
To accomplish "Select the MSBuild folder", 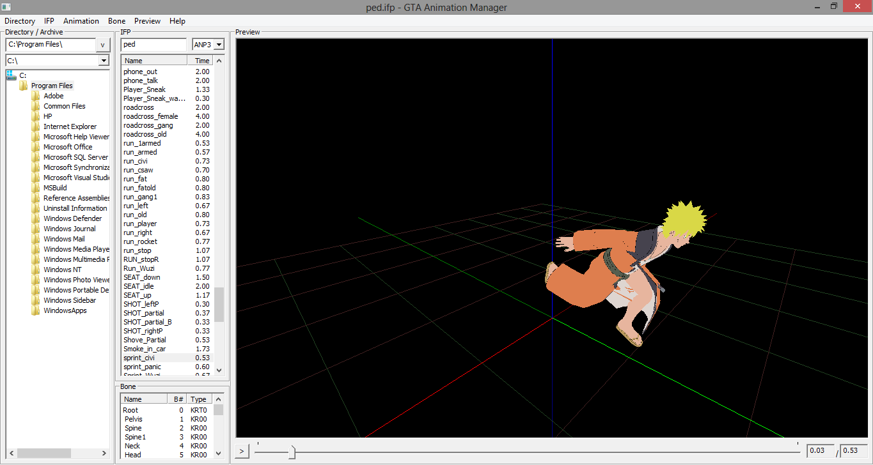I will pyautogui.click(x=55, y=188).
